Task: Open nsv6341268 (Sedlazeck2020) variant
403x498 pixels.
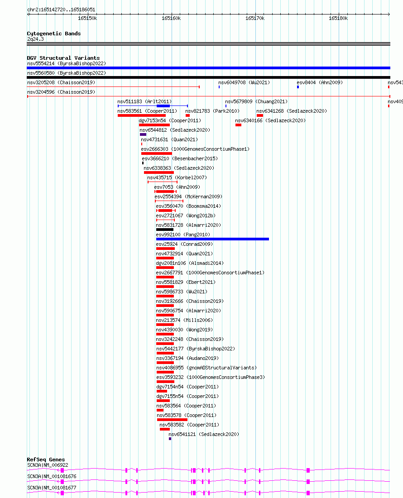Action: [292, 111]
